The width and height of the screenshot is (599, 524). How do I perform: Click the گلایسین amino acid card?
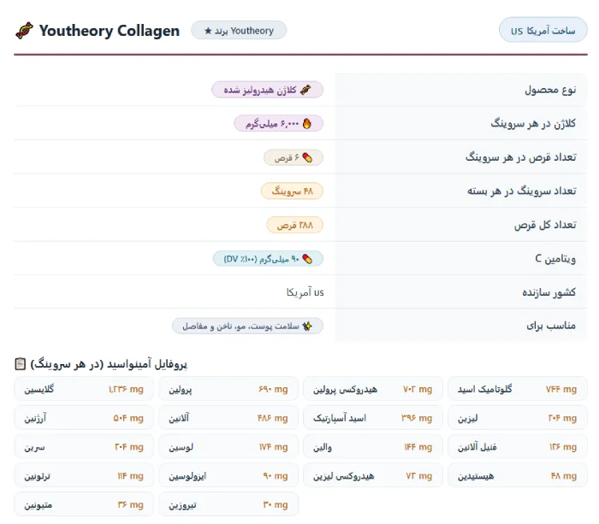click(x=84, y=389)
